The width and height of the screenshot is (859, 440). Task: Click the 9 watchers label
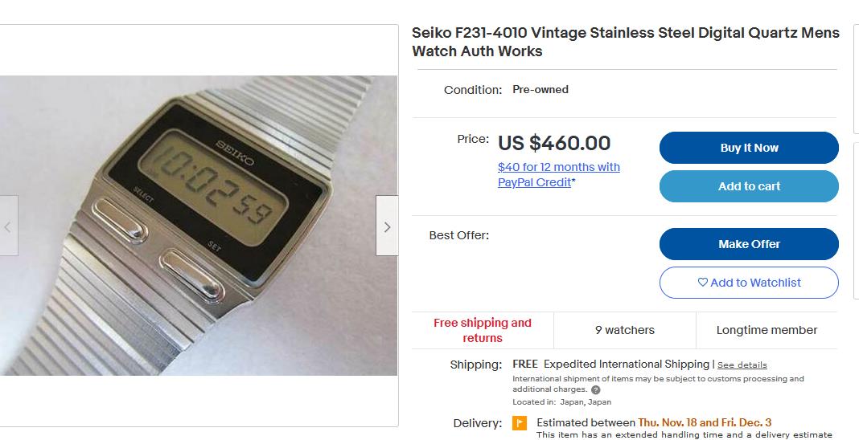click(624, 330)
